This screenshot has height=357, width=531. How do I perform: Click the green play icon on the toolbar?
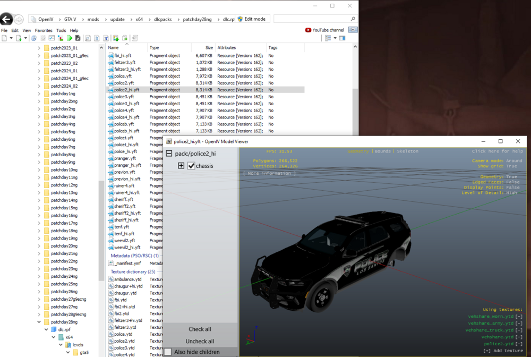(70, 38)
